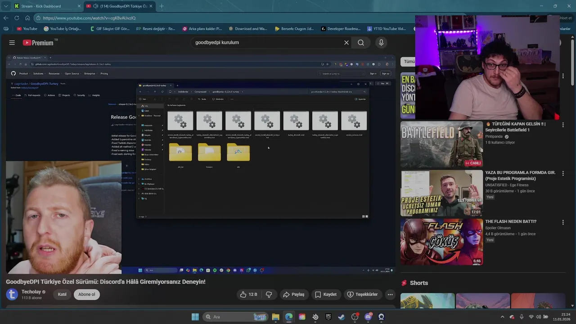
Task: Click the Katıl join button
Action: 62,294
